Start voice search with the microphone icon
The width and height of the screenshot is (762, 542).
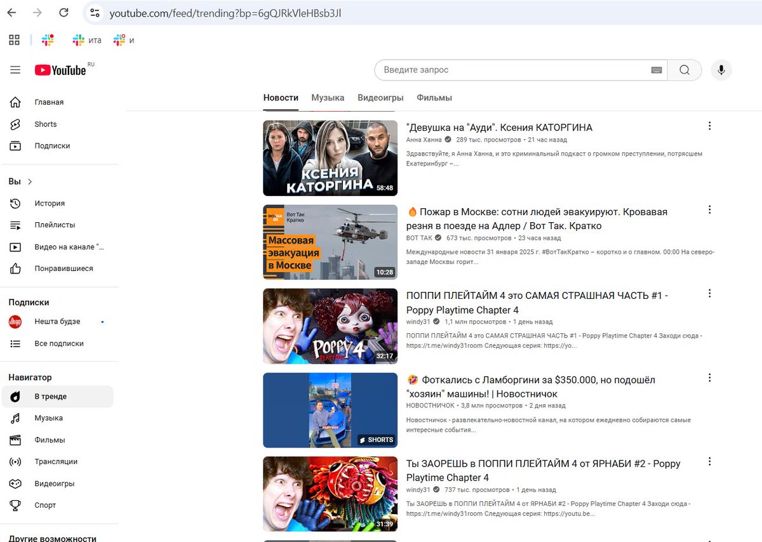pyautogui.click(x=721, y=70)
